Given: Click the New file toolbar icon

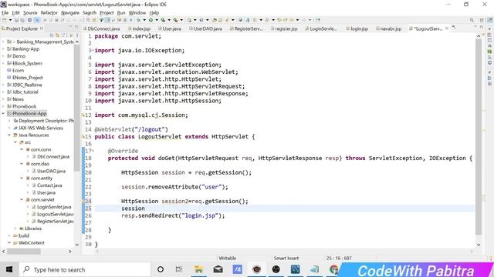Looking at the screenshot, I should coord(5,20).
